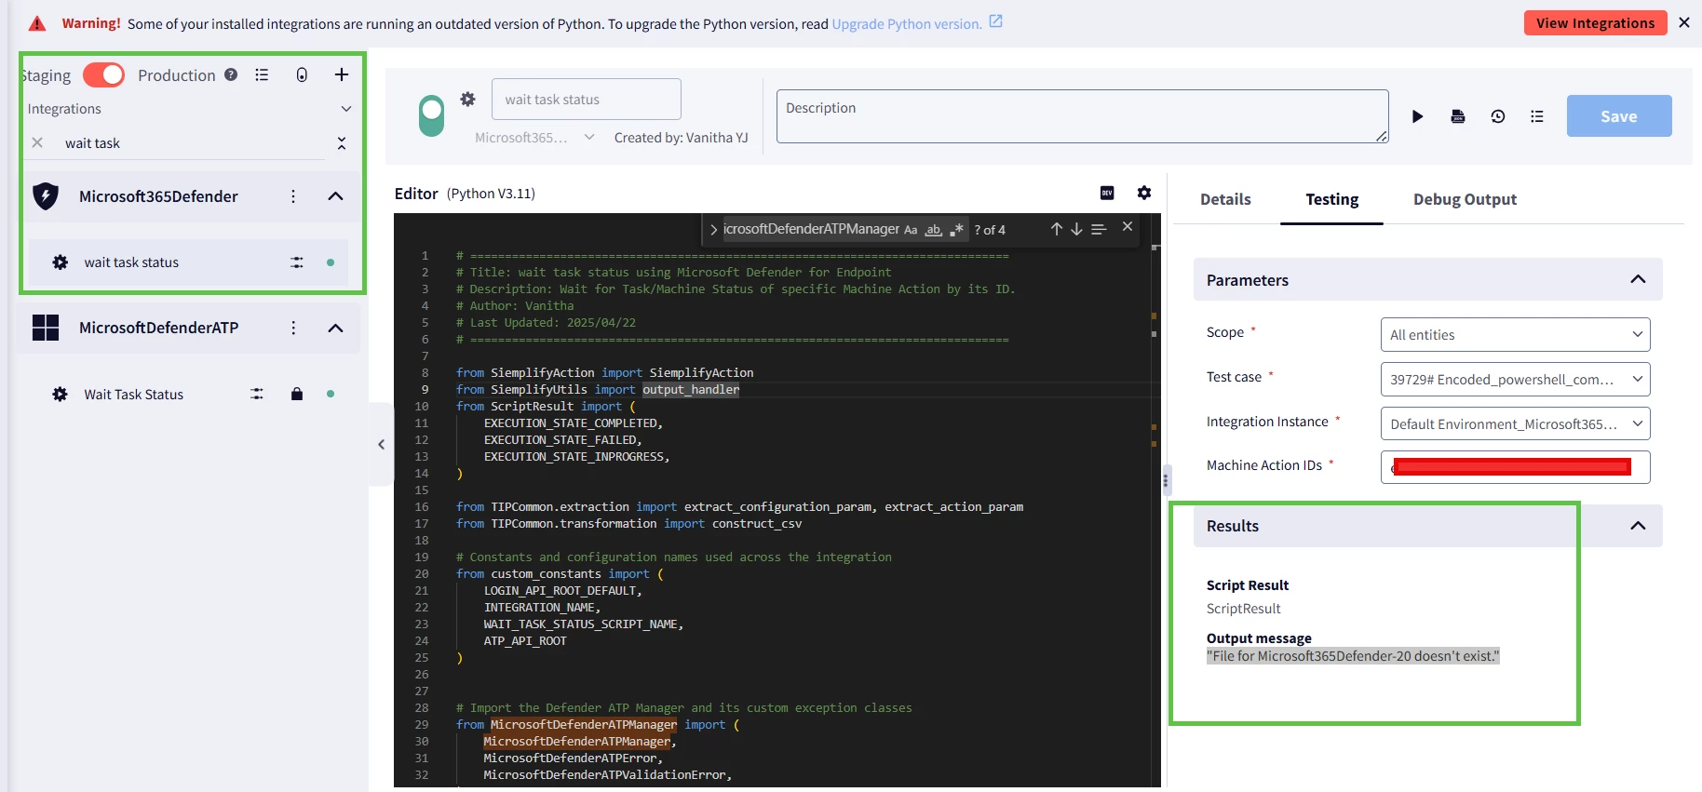Edit the 'wait task status' name field
Screen dimensions: 1702x792
587,100
